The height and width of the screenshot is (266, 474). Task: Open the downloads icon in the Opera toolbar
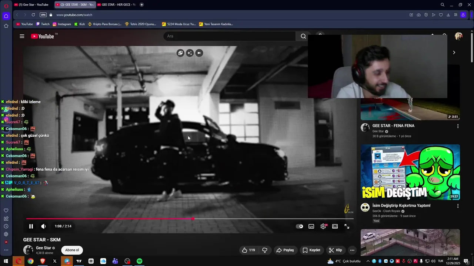point(448,15)
